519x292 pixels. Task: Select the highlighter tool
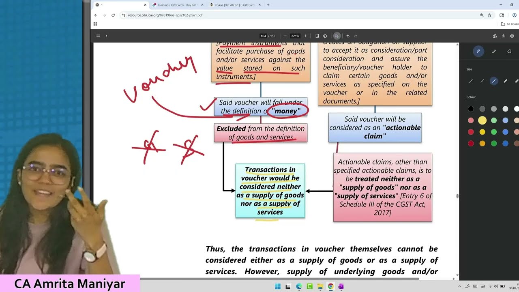point(494,52)
